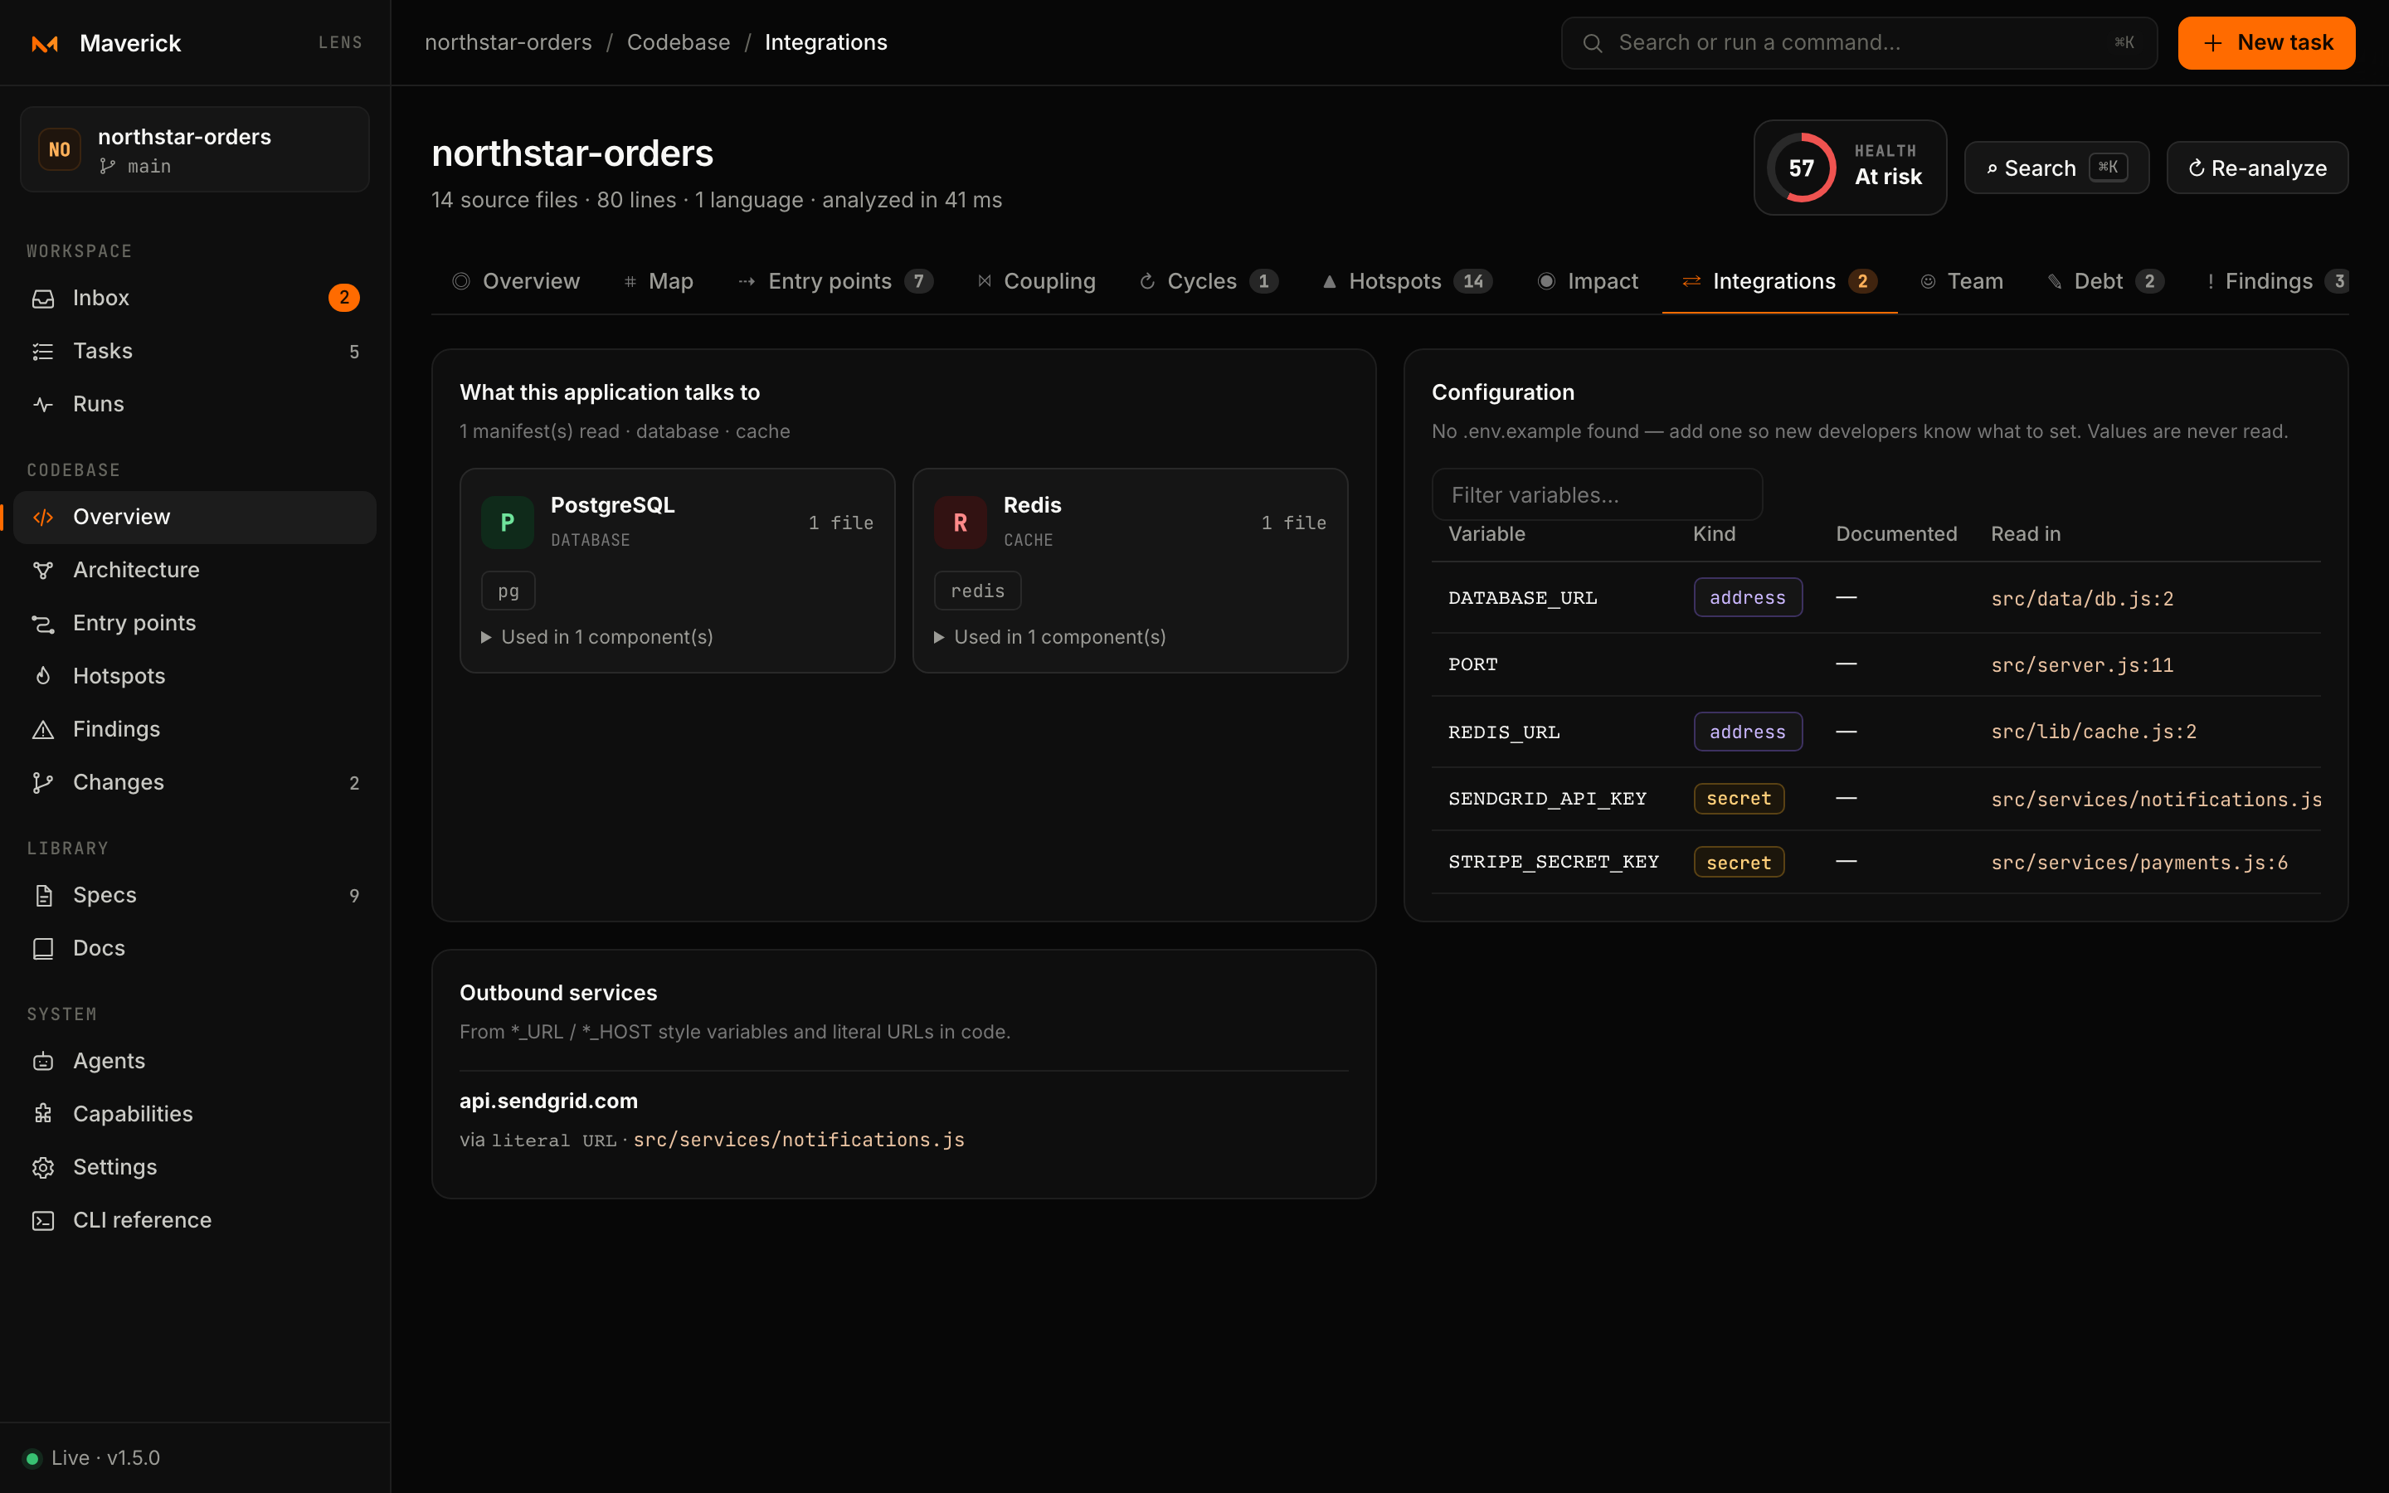
Task: Click the Re-analyze button
Action: coord(2257,168)
